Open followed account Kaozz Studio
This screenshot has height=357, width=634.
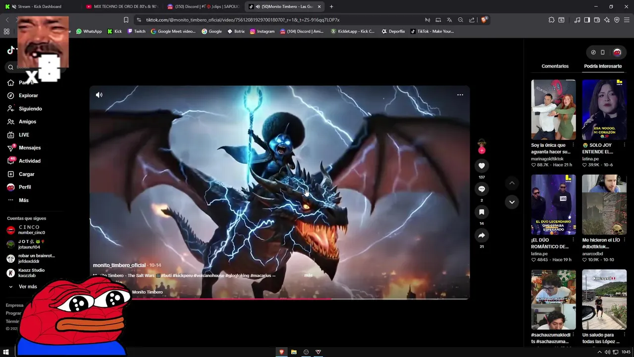(26, 273)
